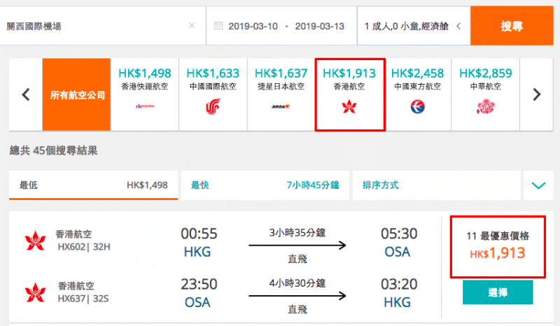Select the 所有航空公司 all airlines filter

pos(76,94)
